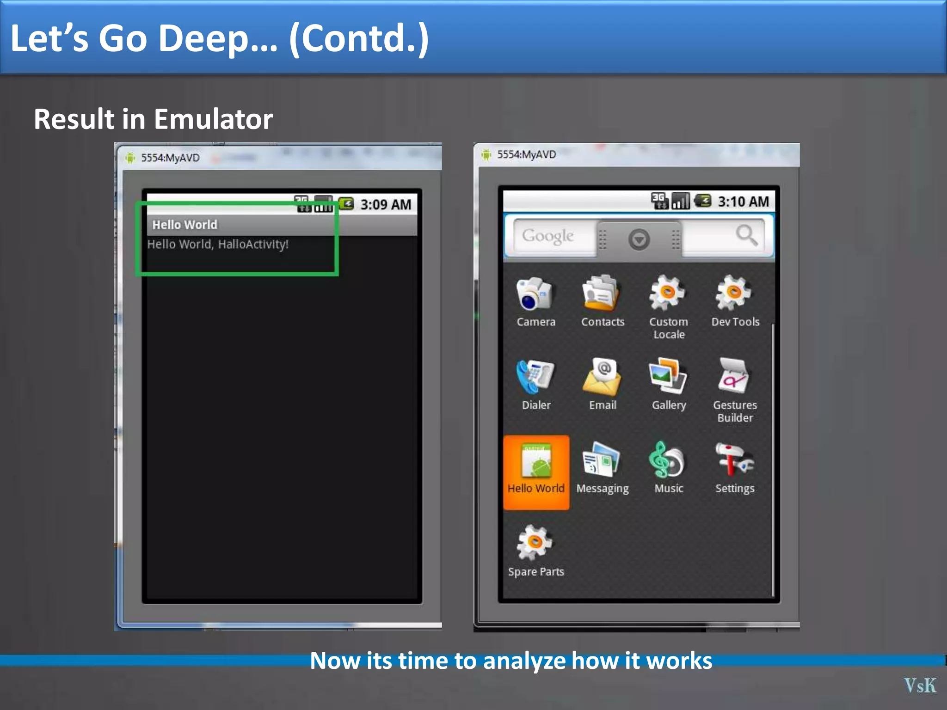947x710 pixels.
Task: Click the Hello World title bar in left emulator
Action: [x=282, y=225]
